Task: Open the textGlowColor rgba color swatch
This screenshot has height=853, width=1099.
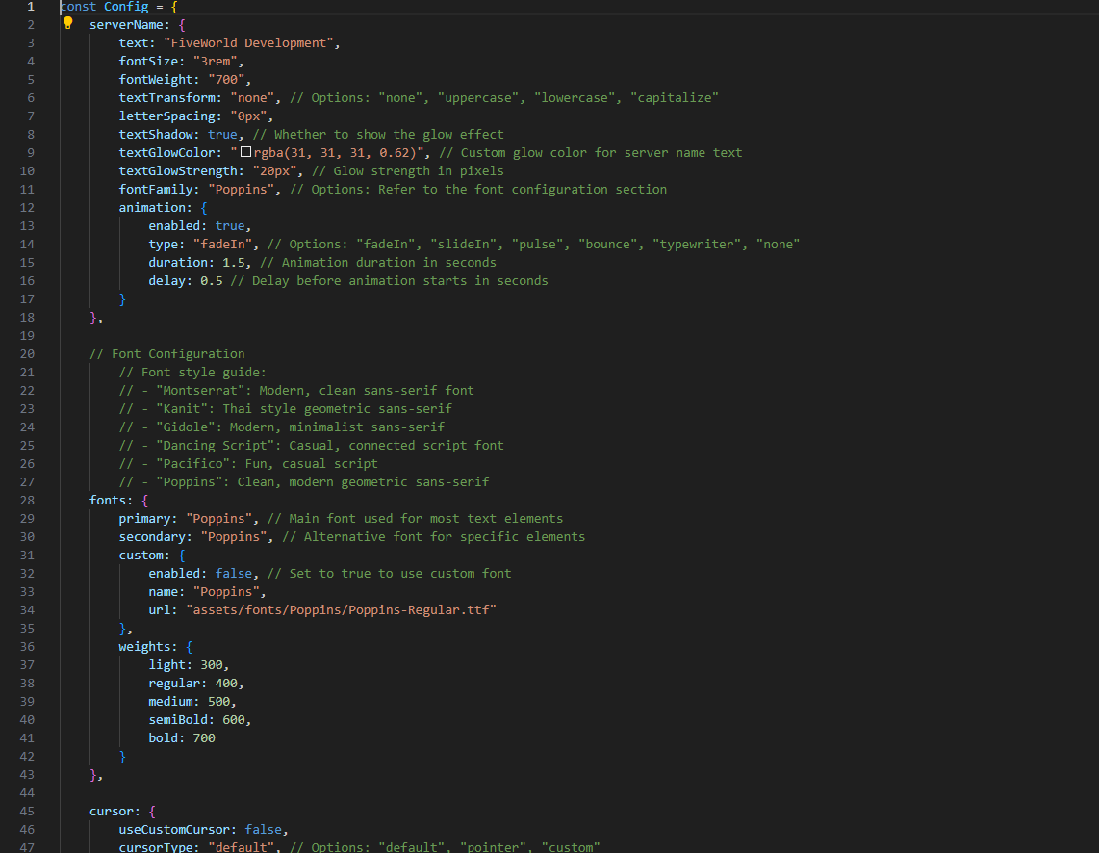Action: 245,152
